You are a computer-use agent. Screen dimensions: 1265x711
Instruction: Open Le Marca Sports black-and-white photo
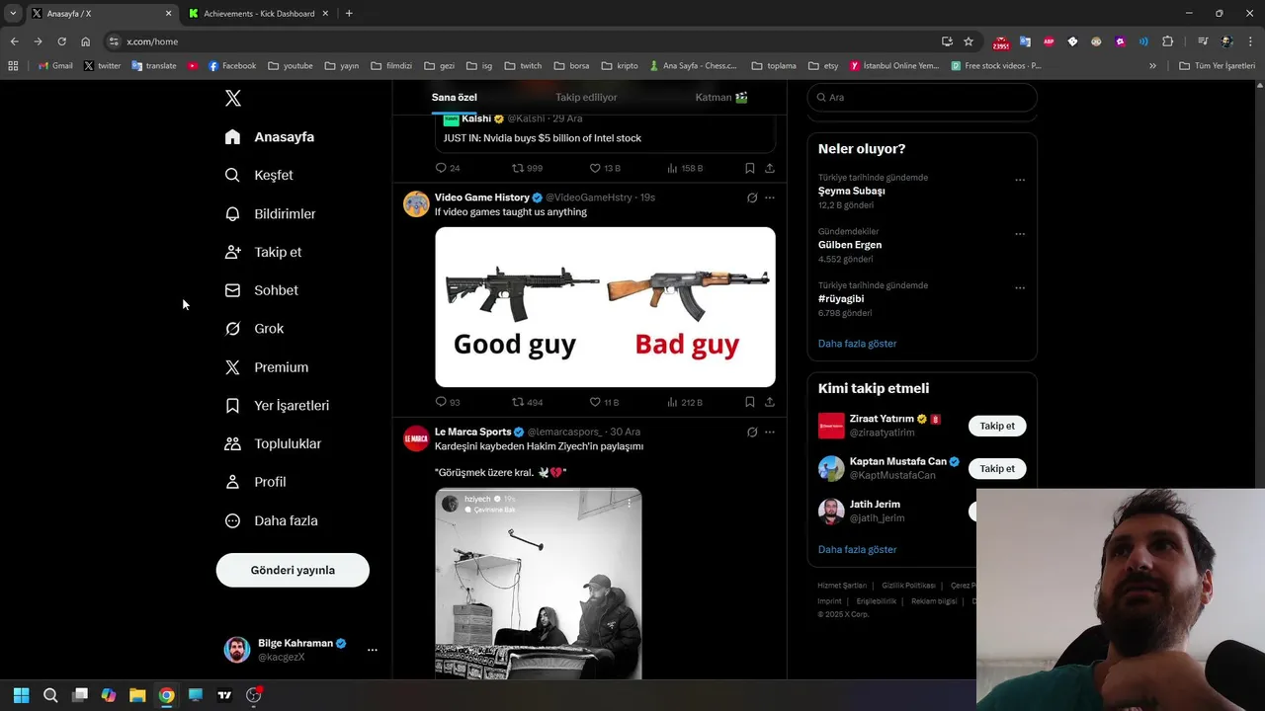point(539,584)
